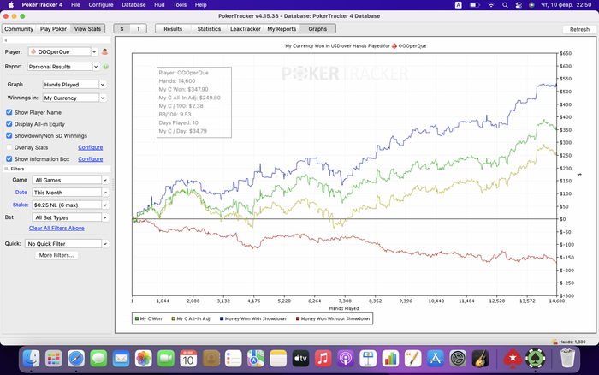Open PokerStars from the dock
Viewport: 599px width, 375px height.
pos(513,359)
